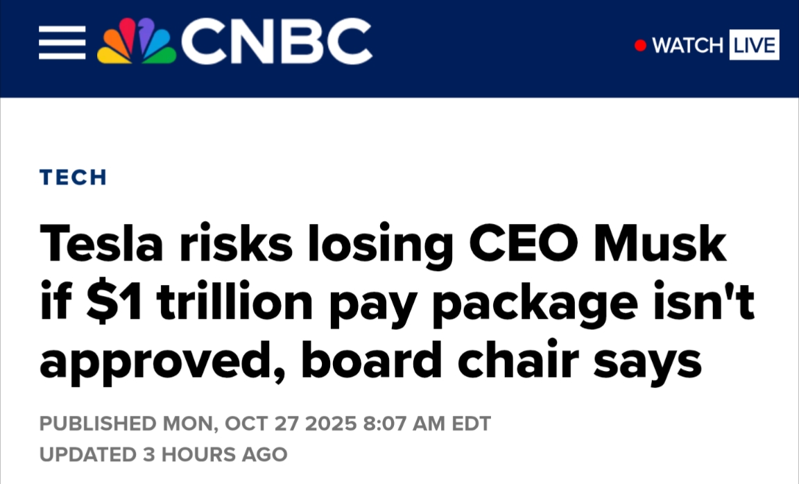799x484 pixels.
Task: Open the hamburger navigation menu
Action: coord(62,44)
